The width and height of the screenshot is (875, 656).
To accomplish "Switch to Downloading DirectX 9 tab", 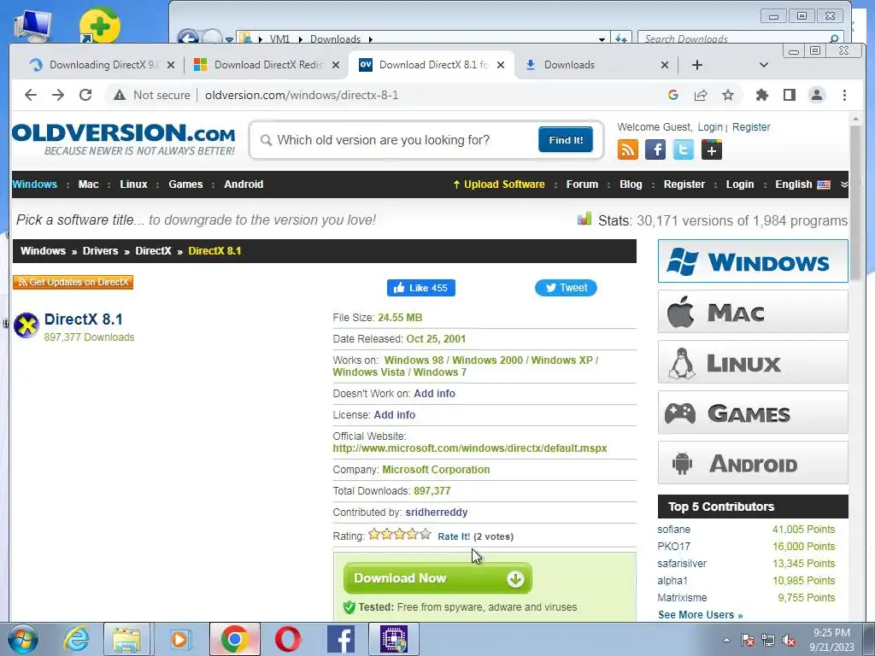I will 103,65.
